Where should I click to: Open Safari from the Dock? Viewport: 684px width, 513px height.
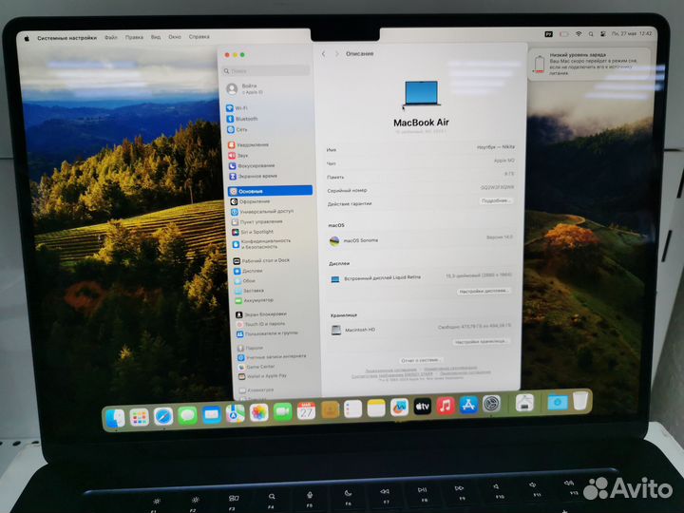point(163,417)
